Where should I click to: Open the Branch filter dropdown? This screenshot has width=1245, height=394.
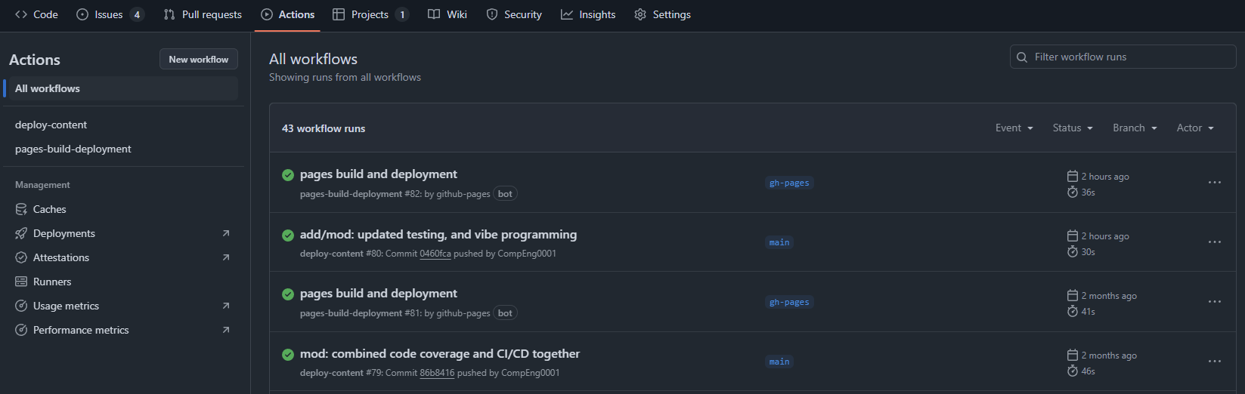(x=1134, y=128)
